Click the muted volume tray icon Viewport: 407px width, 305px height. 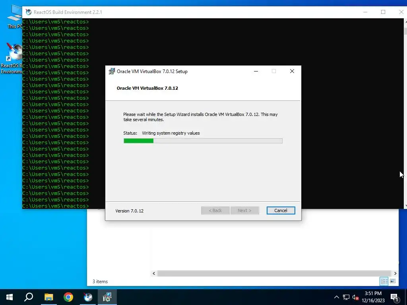click(x=355, y=297)
